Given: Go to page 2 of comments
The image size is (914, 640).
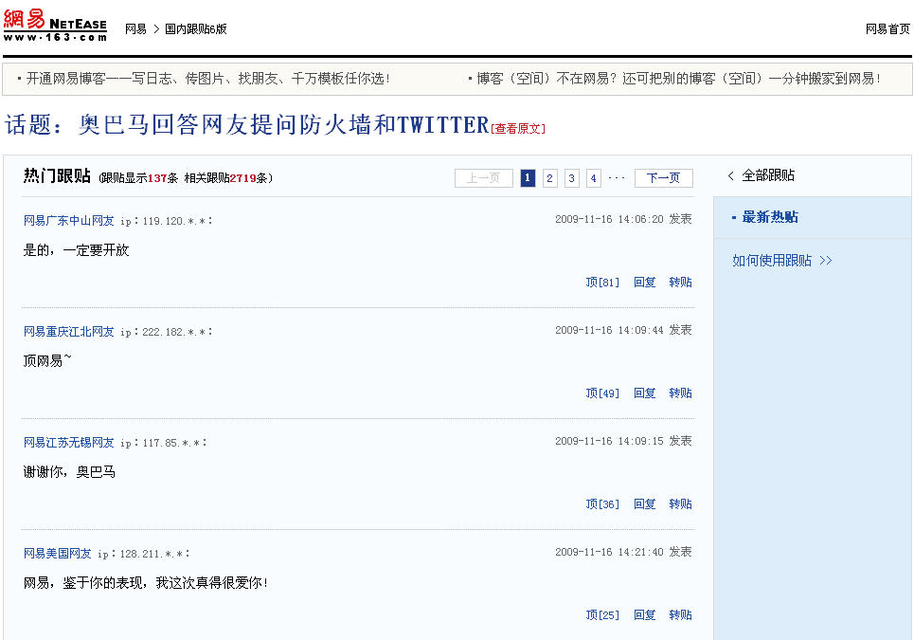Looking at the screenshot, I should click(x=550, y=178).
